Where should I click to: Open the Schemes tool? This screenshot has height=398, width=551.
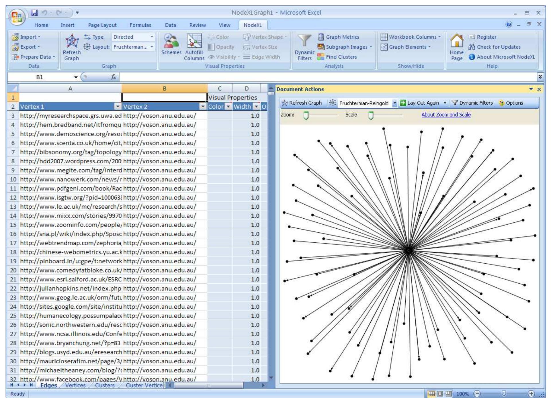pos(171,48)
